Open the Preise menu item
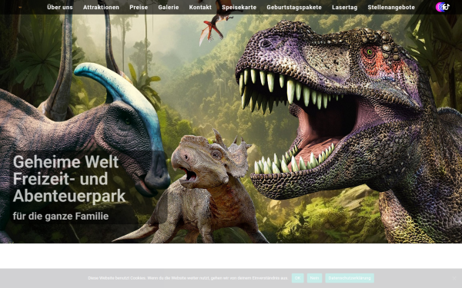Image resolution: width=462 pixels, height=288 pixels. 139,7
